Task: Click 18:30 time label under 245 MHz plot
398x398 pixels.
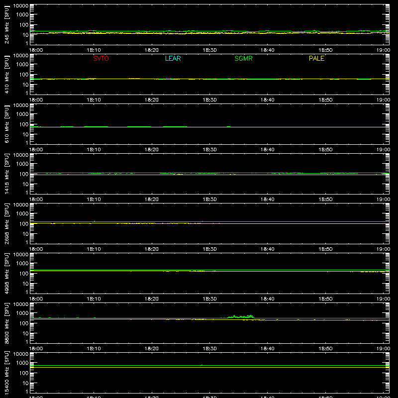Action: pyautogui.click(x=209, y=50)
